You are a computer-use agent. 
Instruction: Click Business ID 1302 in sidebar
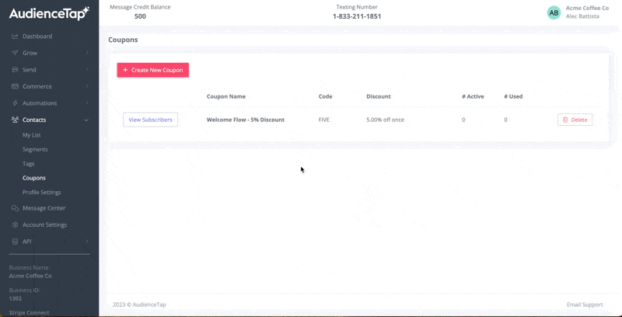point(16,298)
